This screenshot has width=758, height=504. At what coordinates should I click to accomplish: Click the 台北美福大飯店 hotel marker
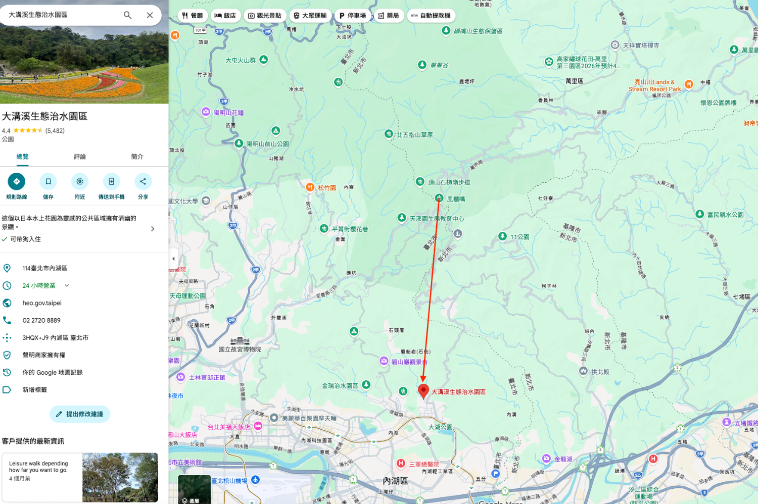pos(258,426)
